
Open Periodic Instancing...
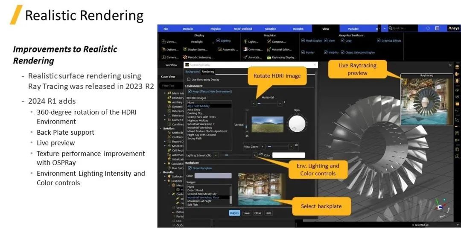click(x=198, y=57)
